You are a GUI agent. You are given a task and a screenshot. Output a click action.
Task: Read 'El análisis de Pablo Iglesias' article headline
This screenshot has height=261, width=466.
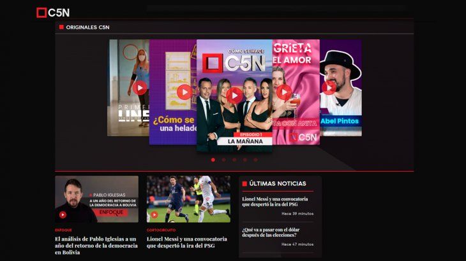coord(96,246)
